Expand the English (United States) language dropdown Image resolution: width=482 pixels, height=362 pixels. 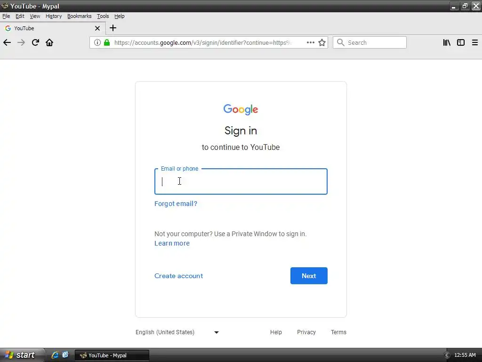[x=177, y=332]
